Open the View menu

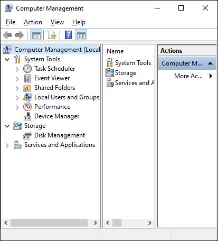(57, 22)
